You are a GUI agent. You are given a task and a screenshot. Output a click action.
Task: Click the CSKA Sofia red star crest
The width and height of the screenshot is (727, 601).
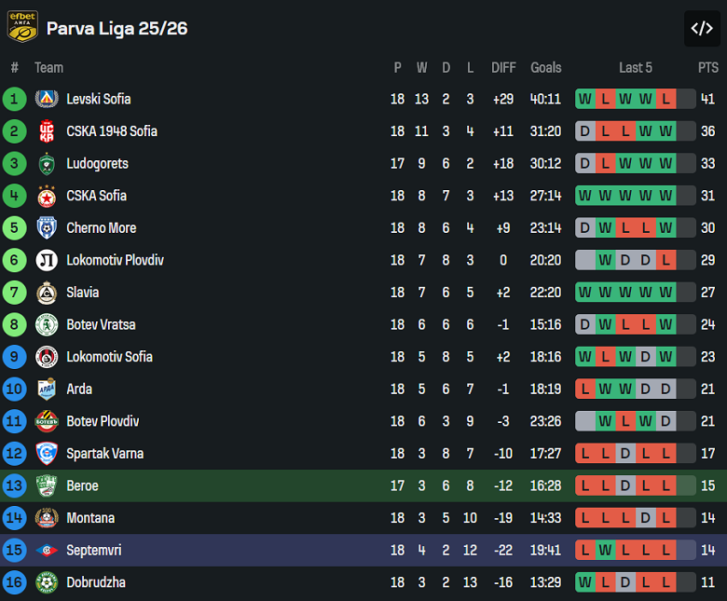[47, 196]
